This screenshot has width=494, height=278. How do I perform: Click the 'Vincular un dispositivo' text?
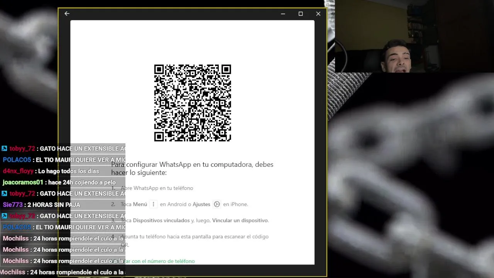(240, 220)
